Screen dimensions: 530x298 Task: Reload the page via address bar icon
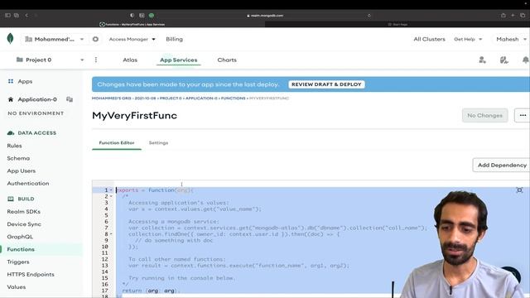pyautogui.click(x=369, y=15)
